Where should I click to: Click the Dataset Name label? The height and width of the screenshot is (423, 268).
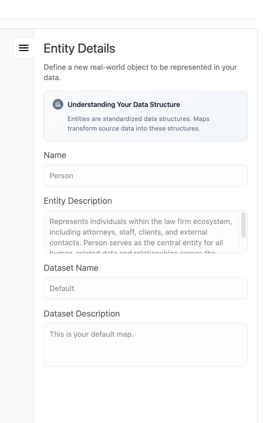pyautogui.click(x=71, y=268)
